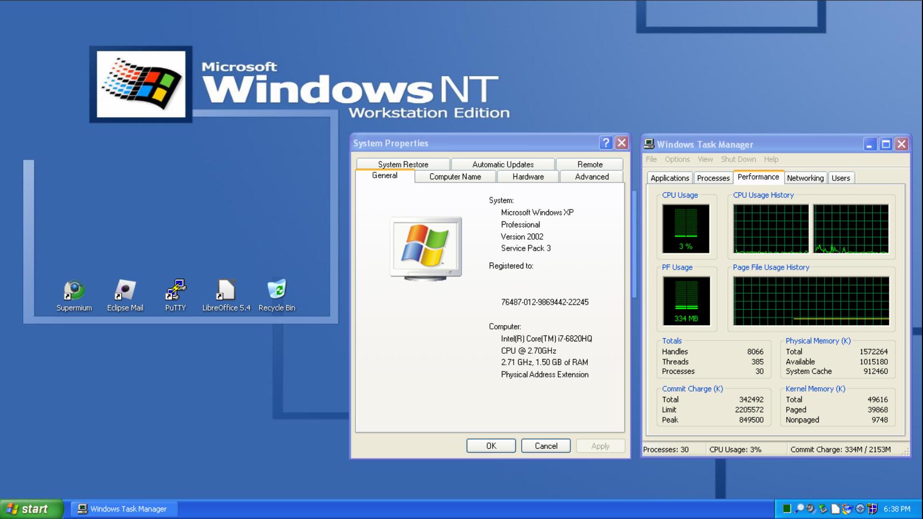Click the green CPU meter tray icon

[x=787, y=508]
